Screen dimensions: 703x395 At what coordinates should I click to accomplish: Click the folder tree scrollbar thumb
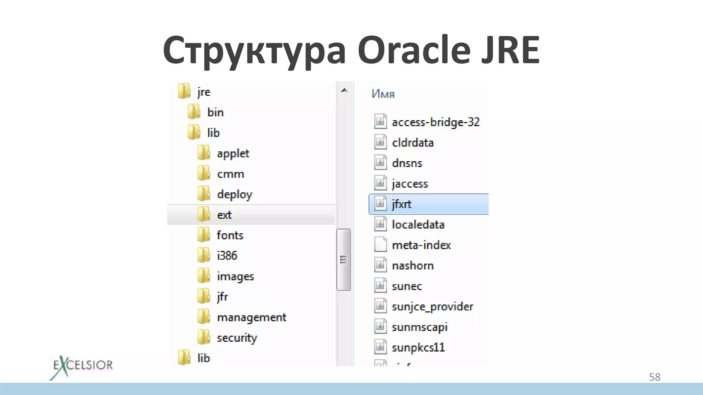[x=344, y=260]
